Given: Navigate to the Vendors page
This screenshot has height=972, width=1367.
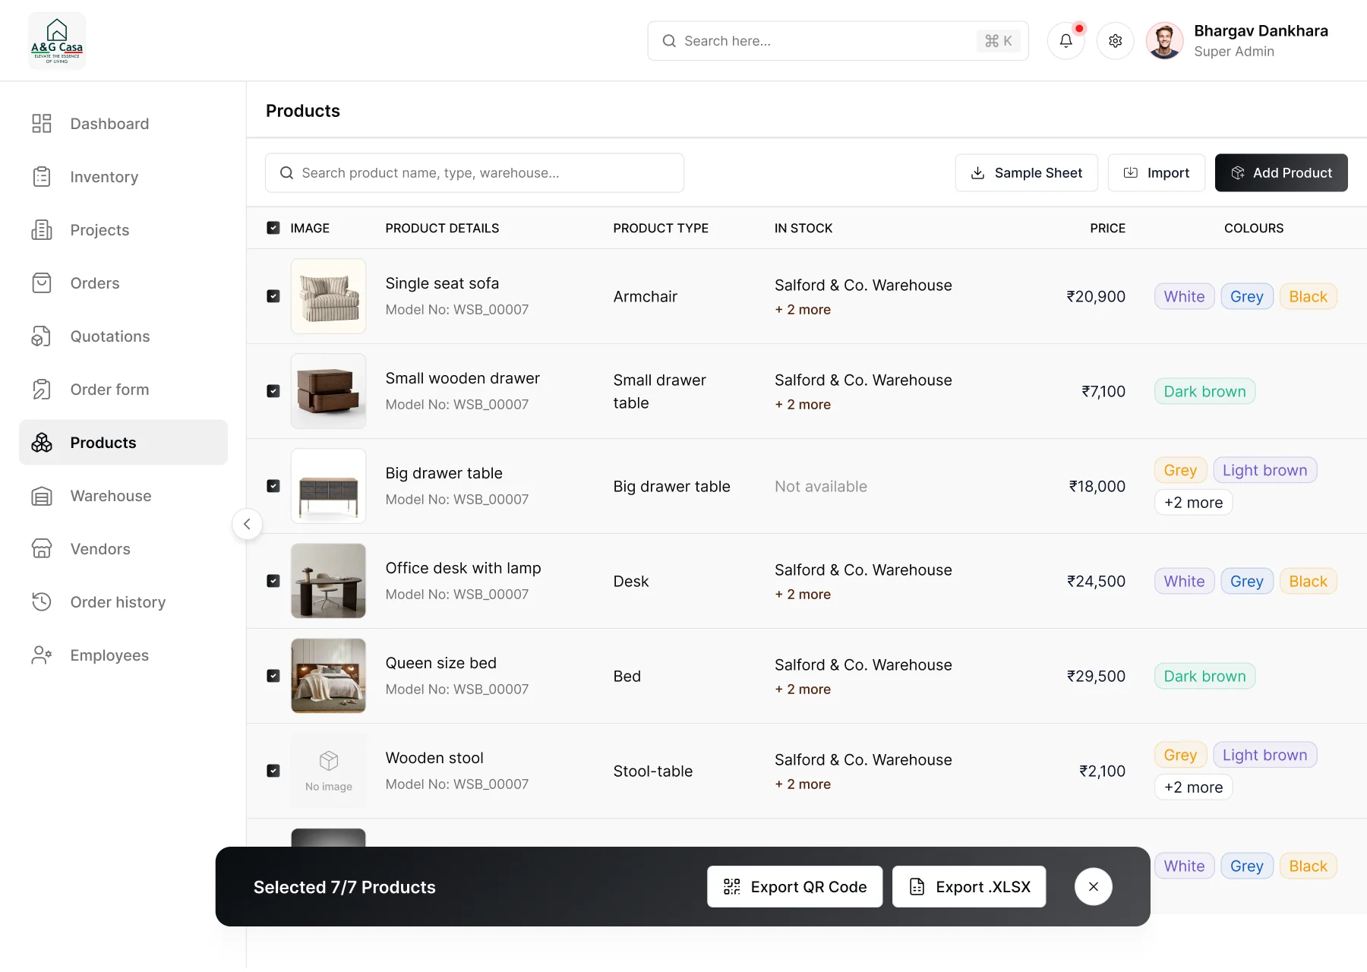Looking at the screenshot, I should coord(123,549).
